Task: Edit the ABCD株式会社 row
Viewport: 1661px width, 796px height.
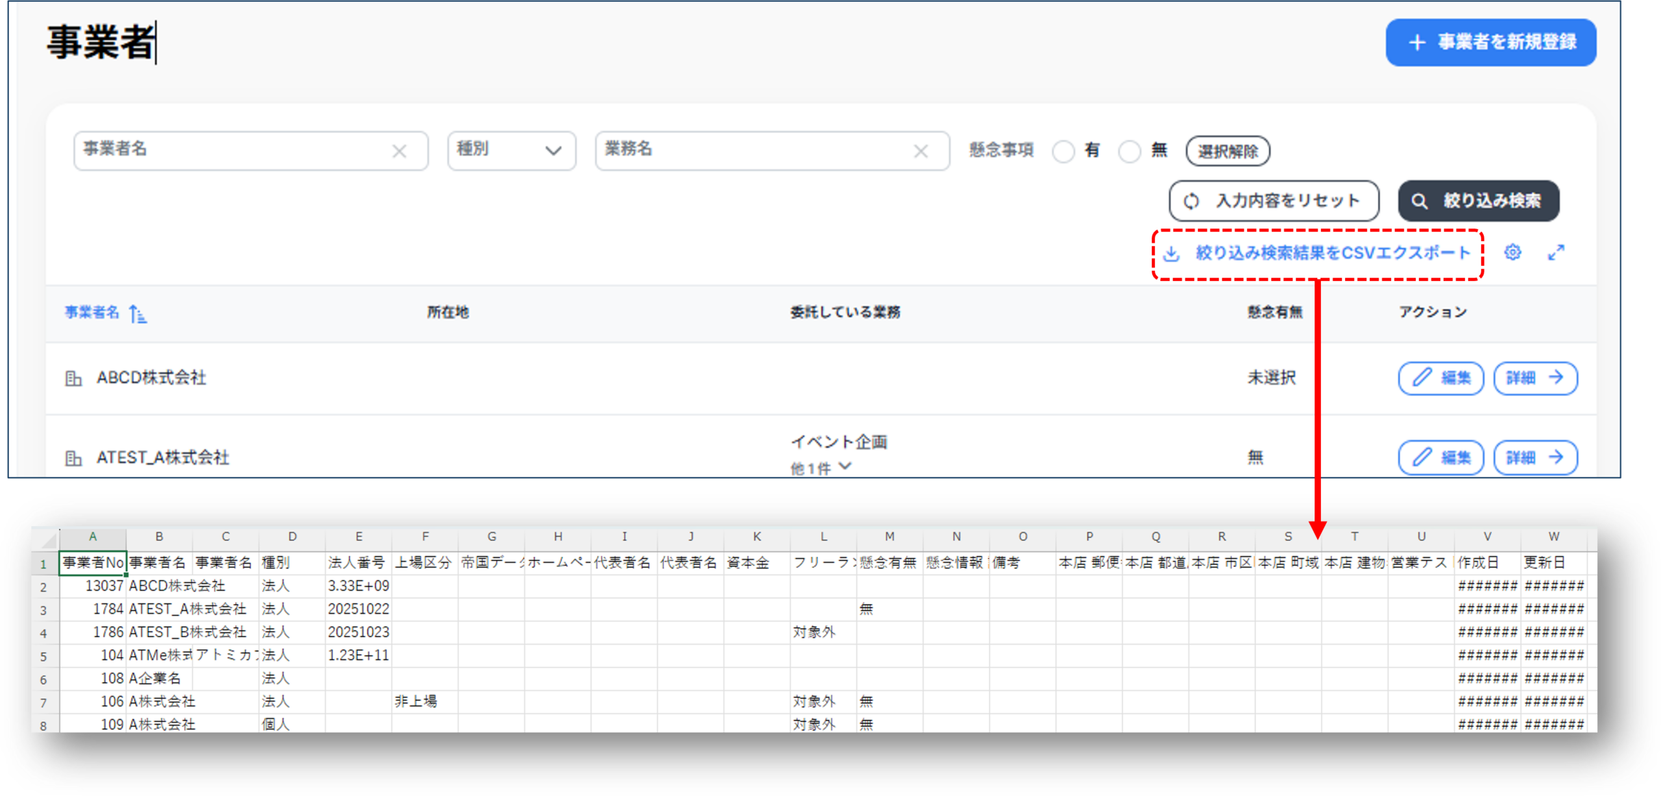Action: click(1440, 378)
